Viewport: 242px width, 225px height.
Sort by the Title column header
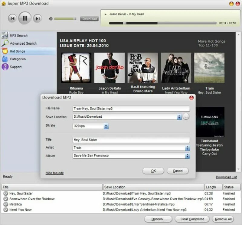52,187
